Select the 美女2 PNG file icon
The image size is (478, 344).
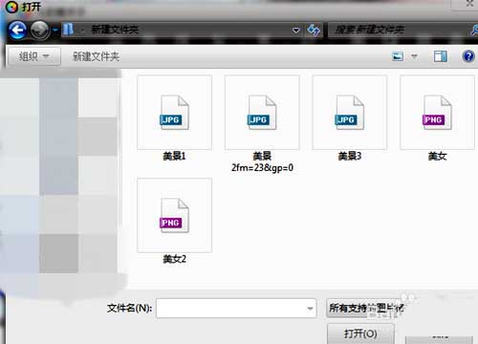tap(174, 215)
